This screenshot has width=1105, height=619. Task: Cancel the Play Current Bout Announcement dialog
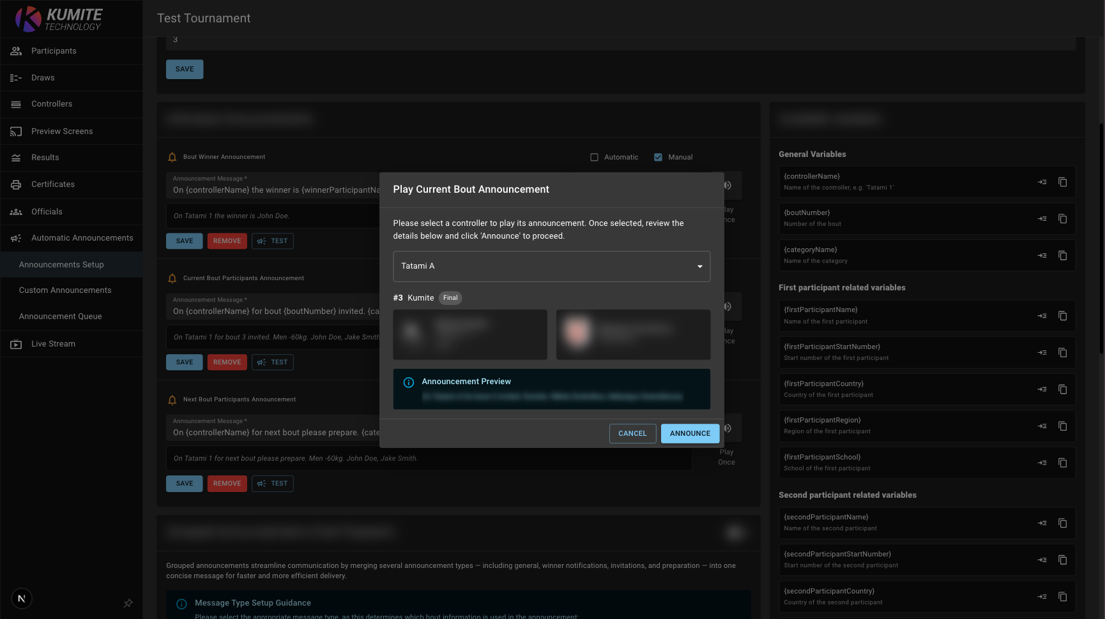pos(632,433)
